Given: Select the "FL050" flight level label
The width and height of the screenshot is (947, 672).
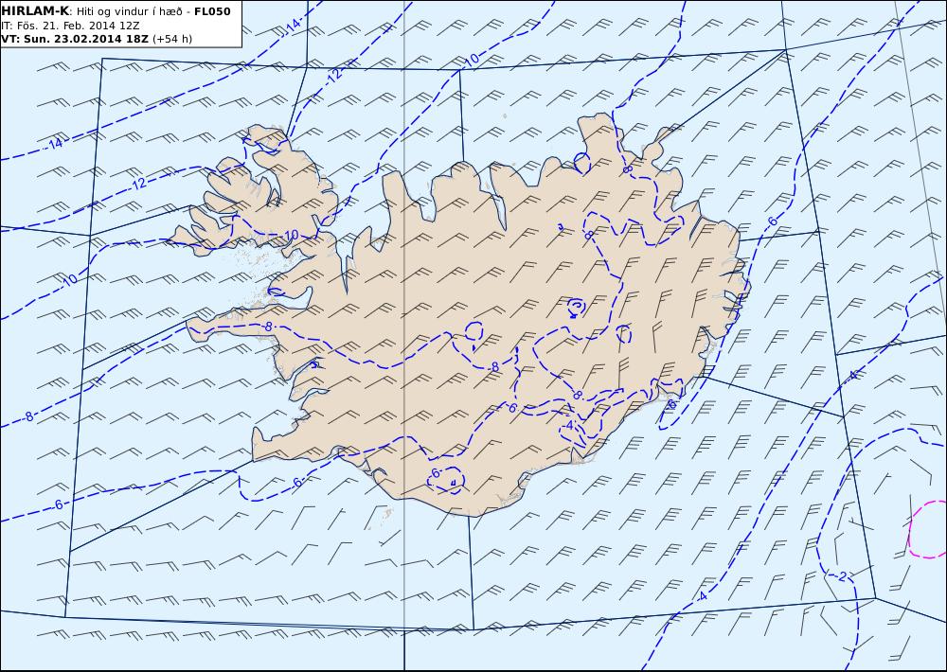Looking at the screenshot, I should pyautogui.click(x=212, y=11).
